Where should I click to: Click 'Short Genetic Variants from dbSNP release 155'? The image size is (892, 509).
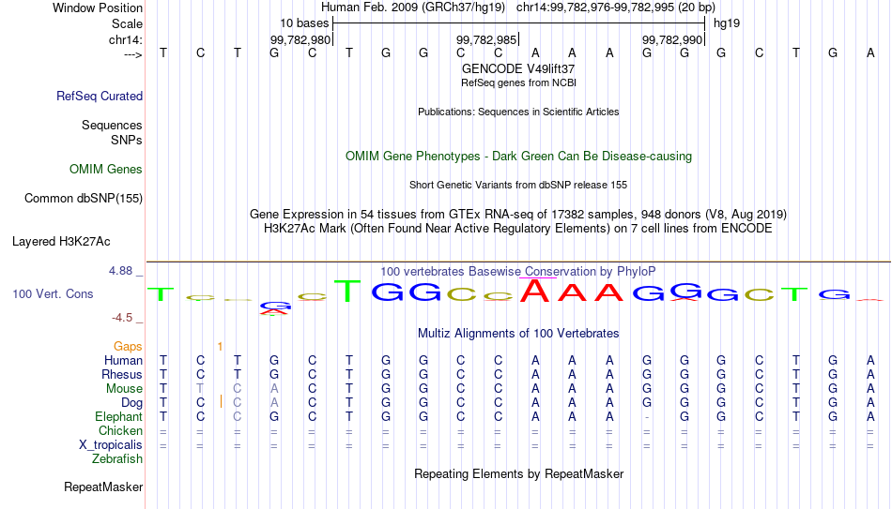pos(518,186)
